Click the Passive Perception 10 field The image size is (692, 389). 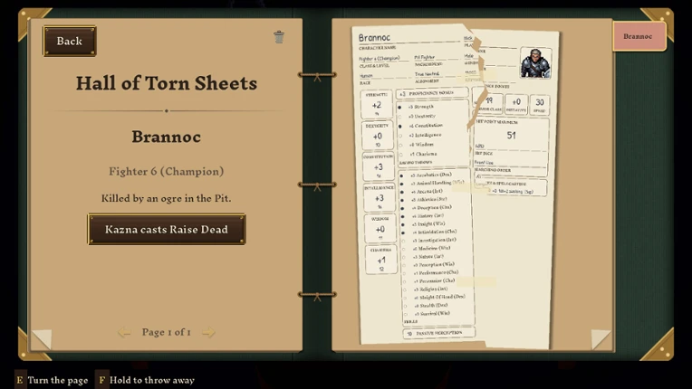[x=439, y=333]
